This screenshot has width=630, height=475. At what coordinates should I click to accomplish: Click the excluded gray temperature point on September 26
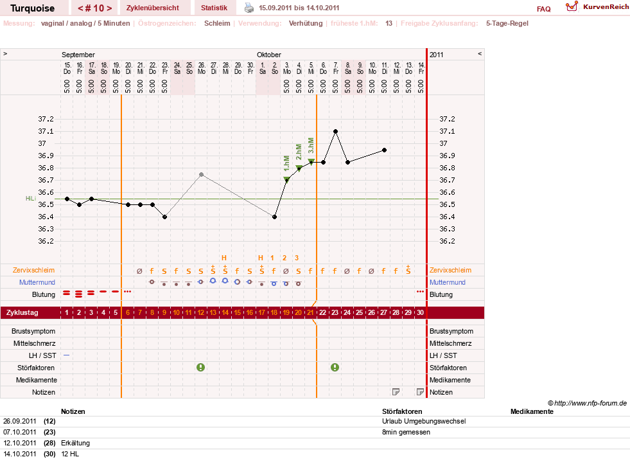pos(201,175)
